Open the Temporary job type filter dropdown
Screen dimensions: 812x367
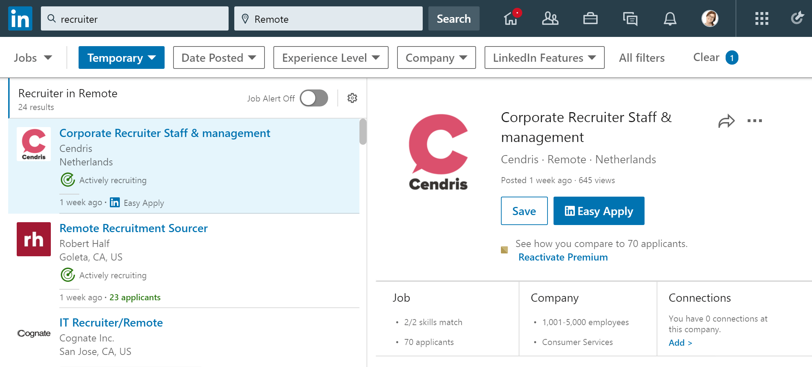[121, 57]
